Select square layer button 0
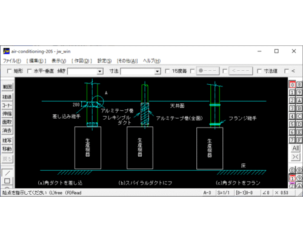This screenshot has width=303, height=242. point(292,85)
